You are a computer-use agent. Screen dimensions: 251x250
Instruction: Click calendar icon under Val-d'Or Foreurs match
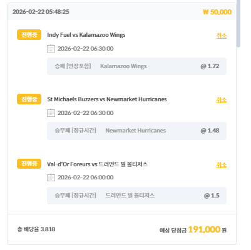click(51, 177)
